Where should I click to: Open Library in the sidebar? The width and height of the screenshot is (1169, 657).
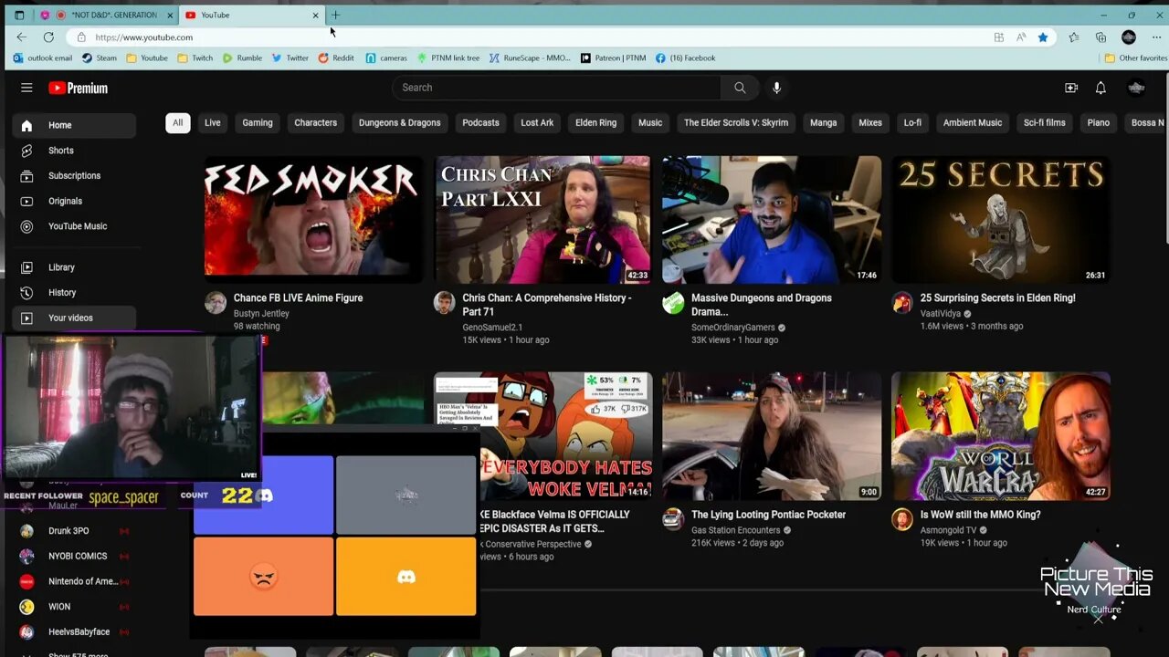pyautogui.click(x=74, y=267)
